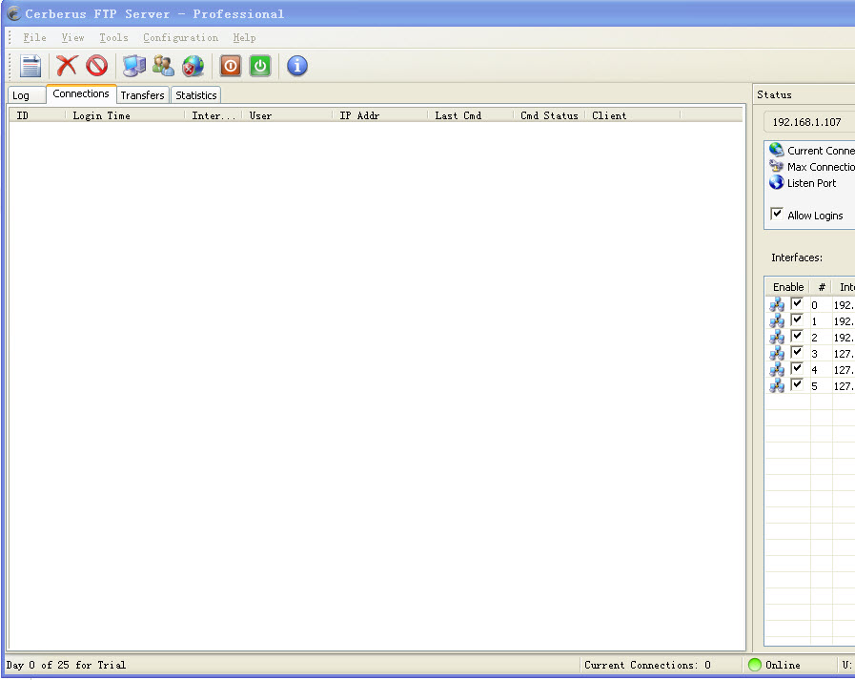Open the Configuration menu
Screen dimensions: 855x680
(180, 38)
